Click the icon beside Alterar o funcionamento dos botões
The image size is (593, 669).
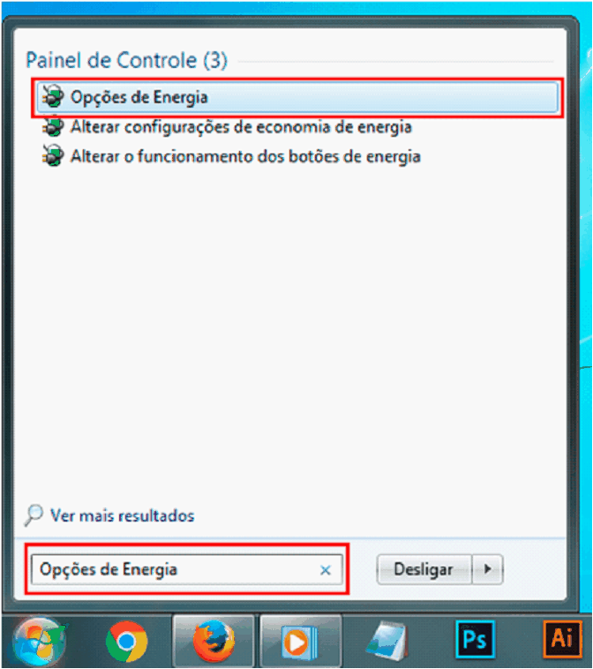(x=52, y=156)
